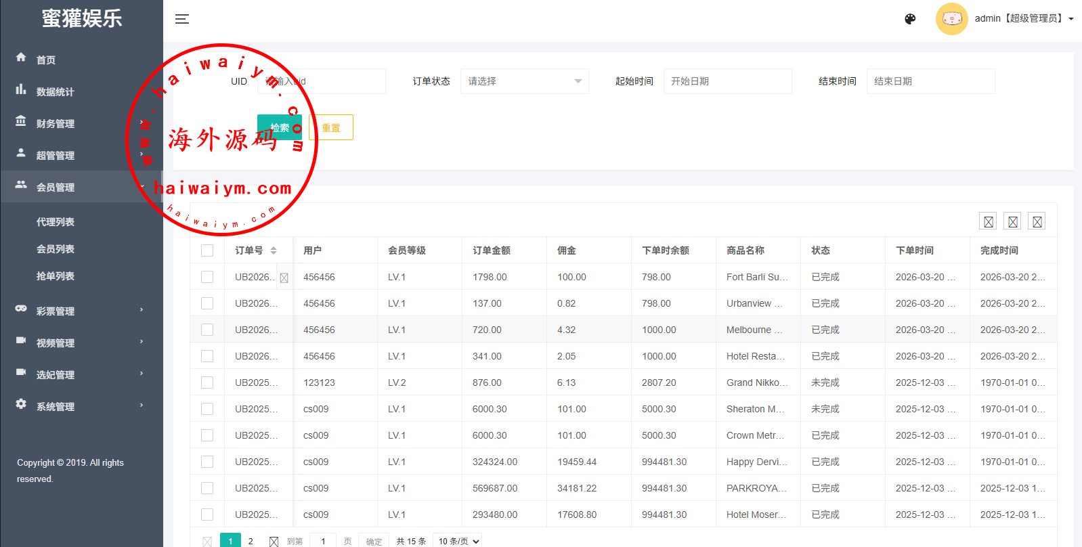Image resolution: width=1082 pixels, height=547 pixels.
Task: Open the theme color palette icon
Action: click(x=910, y=19)
